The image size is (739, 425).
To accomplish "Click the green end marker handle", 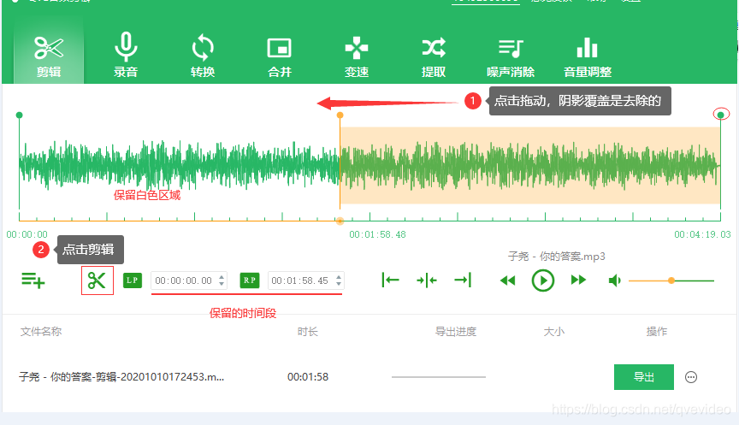I will coord(721,115).
